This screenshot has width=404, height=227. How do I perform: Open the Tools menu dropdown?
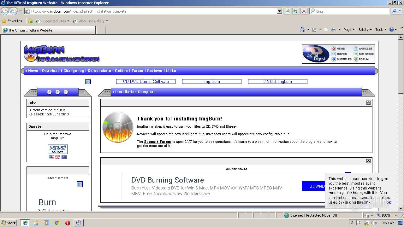tap(381, 30)
